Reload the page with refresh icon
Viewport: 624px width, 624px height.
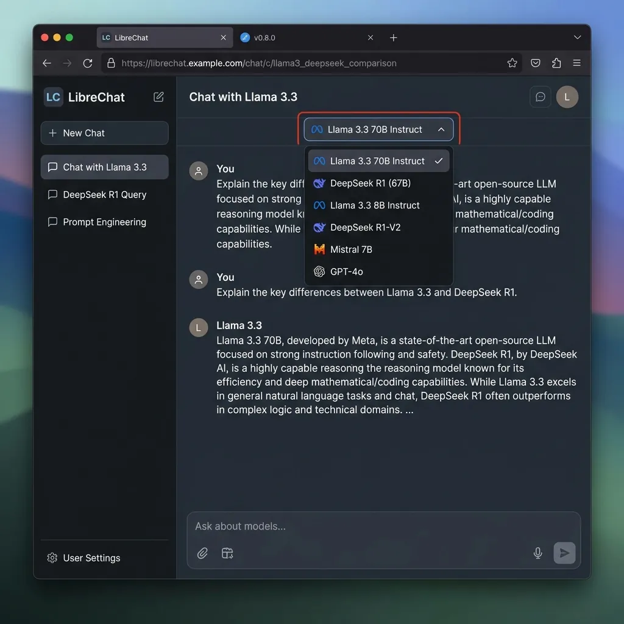click(88, 63)
